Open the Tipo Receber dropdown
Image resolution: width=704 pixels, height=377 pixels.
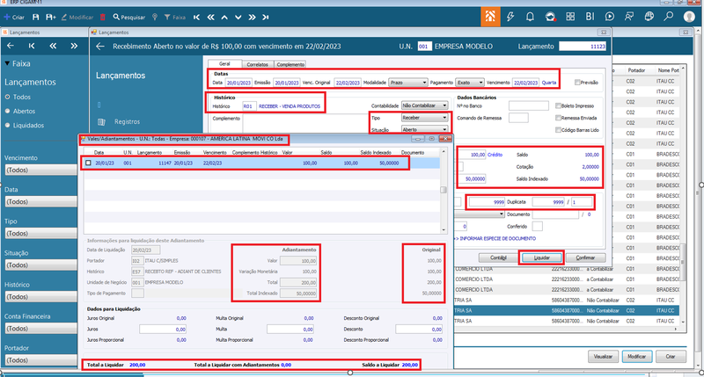tap(424, 118)
